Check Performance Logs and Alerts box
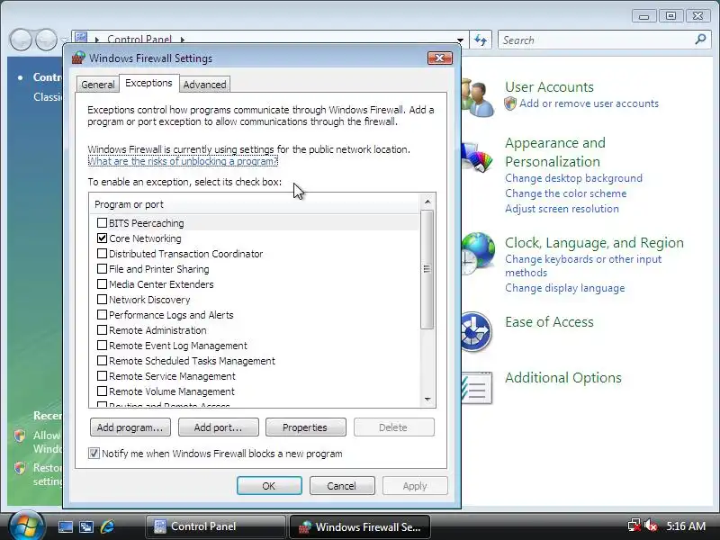Viewport: 720px width, 540px height. (102, 314)
